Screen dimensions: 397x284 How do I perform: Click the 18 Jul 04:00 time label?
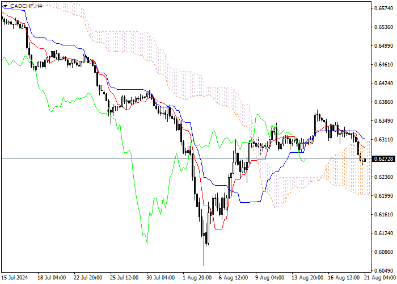coord(52,278)
